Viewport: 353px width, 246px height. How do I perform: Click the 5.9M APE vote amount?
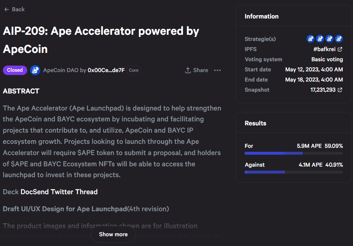pyautogui.click(x=309, y=146)
